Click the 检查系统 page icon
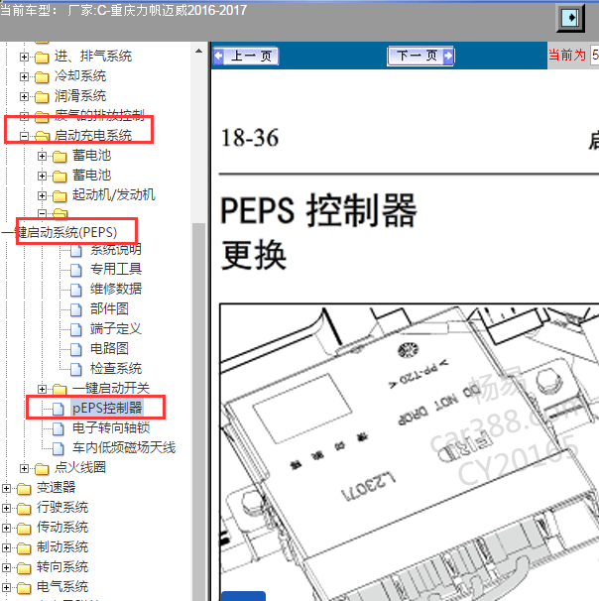 [76, 370]
